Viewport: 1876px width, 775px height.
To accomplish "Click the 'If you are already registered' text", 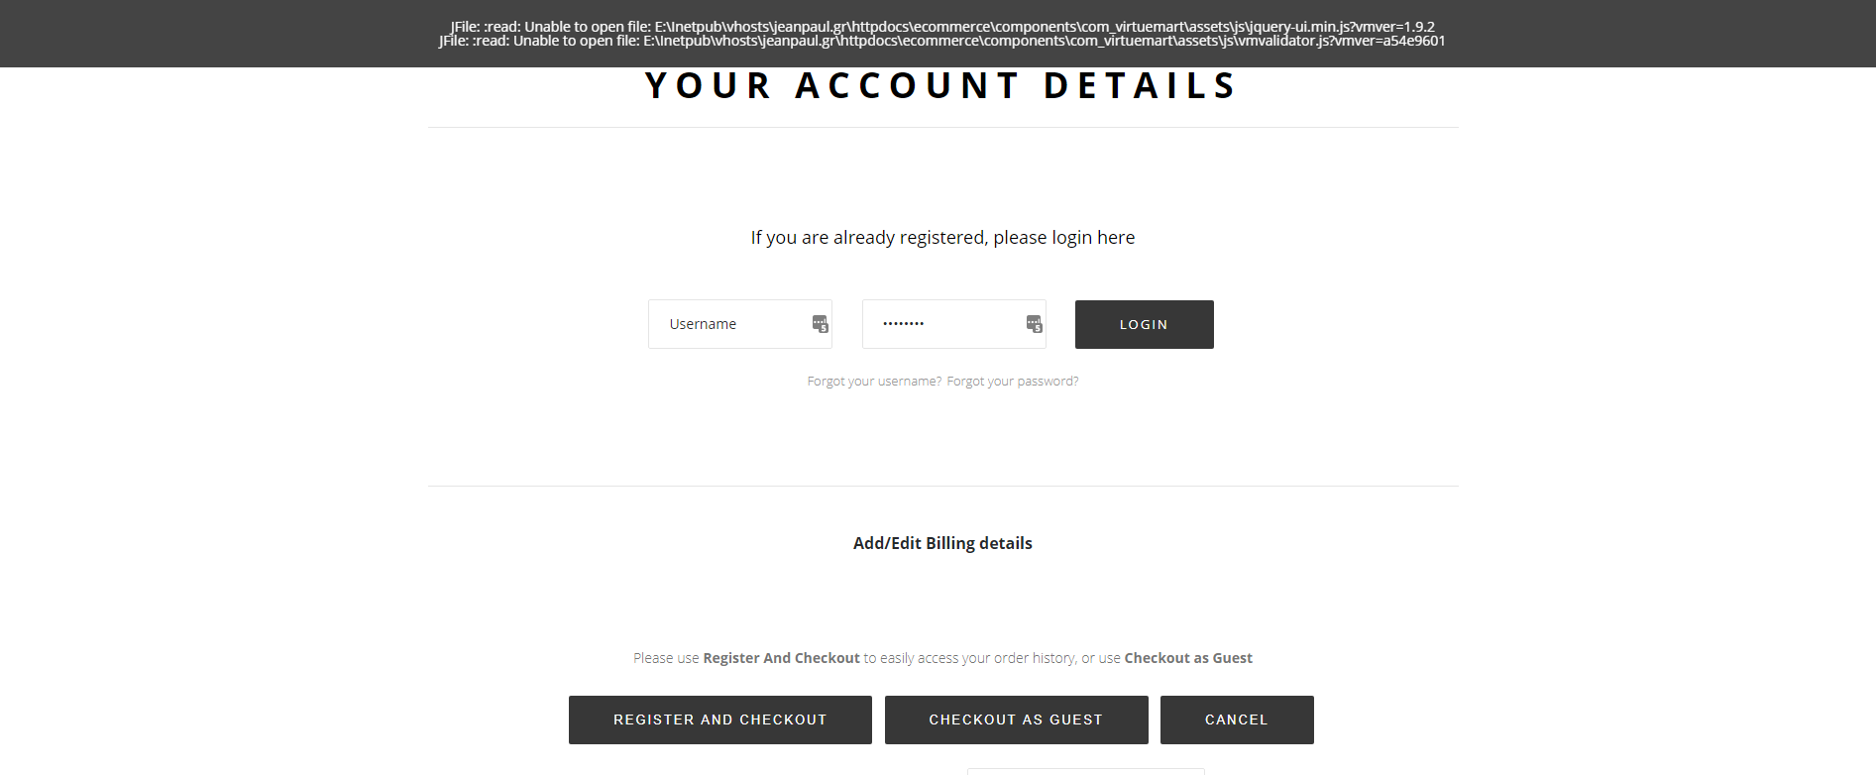I will click(x=942, y=238).
